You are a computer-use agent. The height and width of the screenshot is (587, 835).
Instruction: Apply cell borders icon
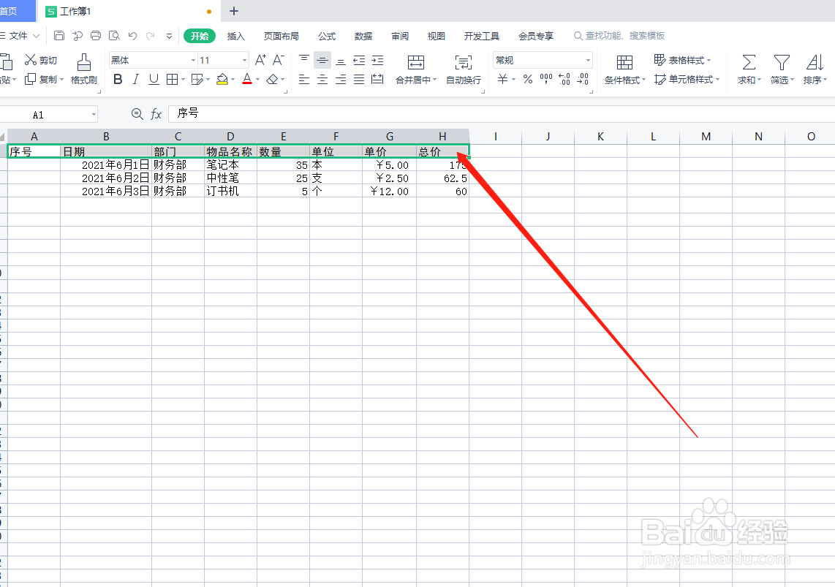point(172,79)
